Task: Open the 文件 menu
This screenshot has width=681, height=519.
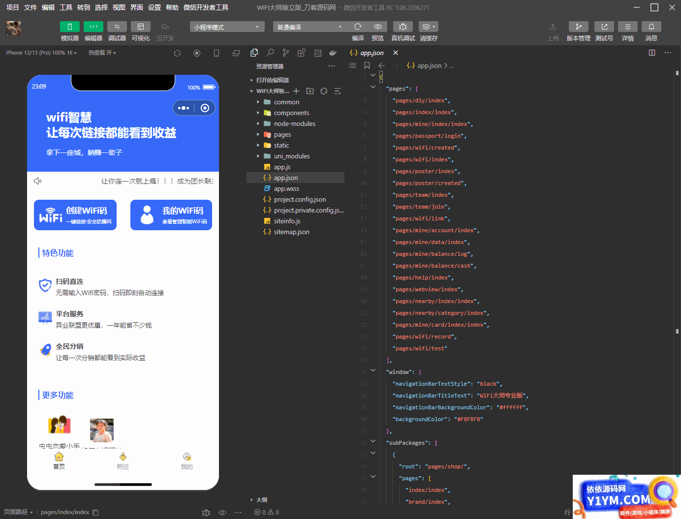Action: (x=31, y=7)
